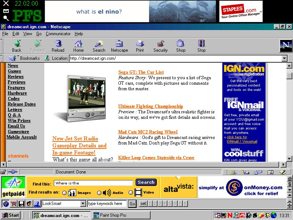
Task: Open the Security info toolbar button
Action: coord(160,46)
